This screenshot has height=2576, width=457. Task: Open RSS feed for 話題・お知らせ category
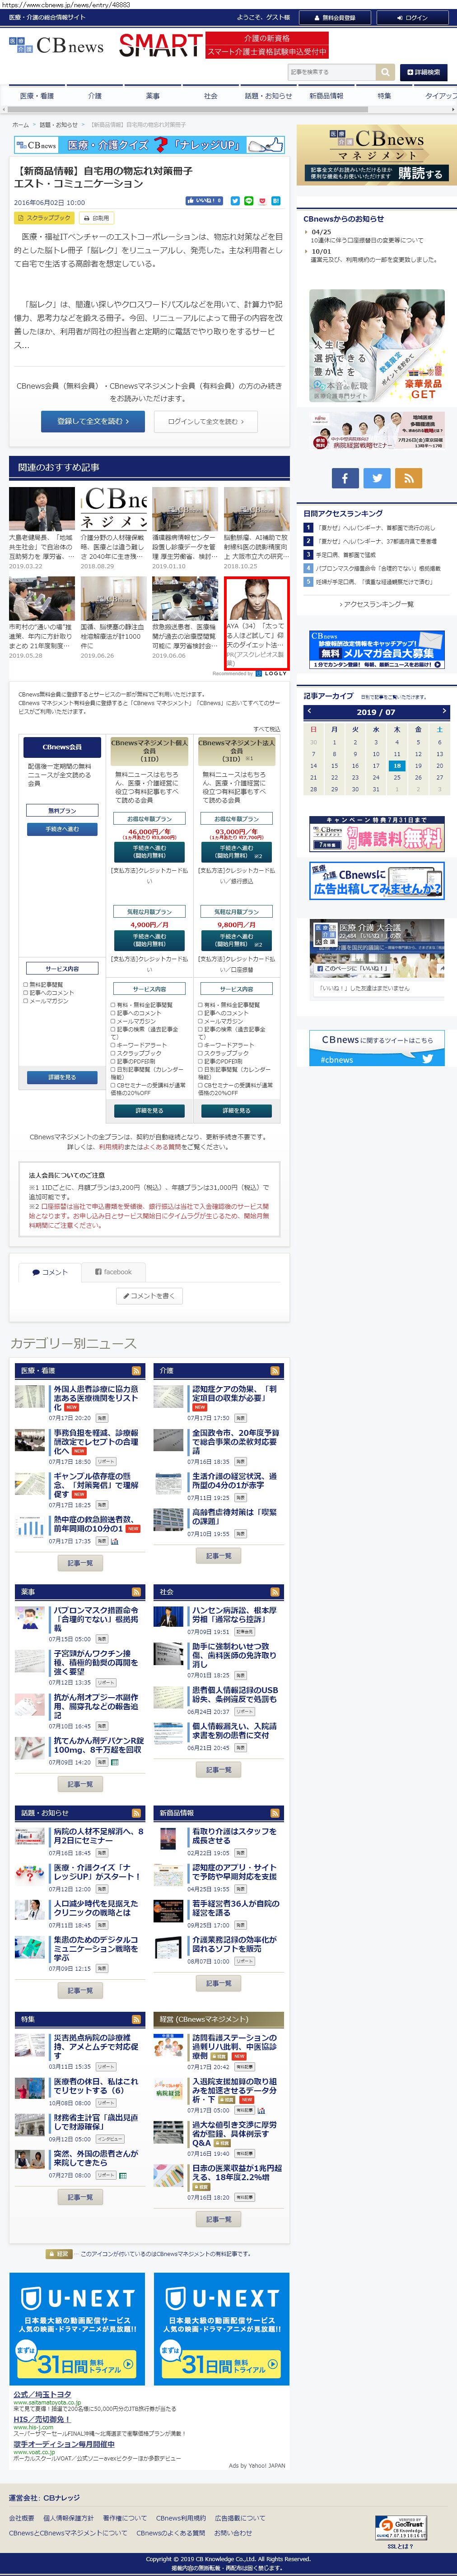coord(137,1813)
